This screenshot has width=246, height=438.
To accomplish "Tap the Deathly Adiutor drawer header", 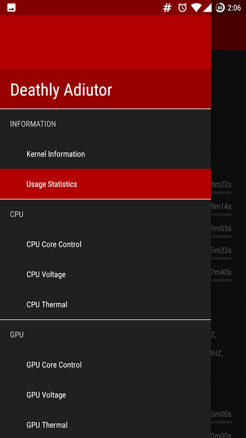I will coord(105,62).
